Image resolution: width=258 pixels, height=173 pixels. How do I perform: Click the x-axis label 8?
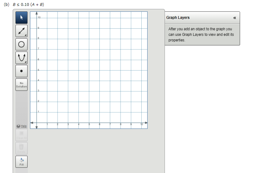(121, 124)
